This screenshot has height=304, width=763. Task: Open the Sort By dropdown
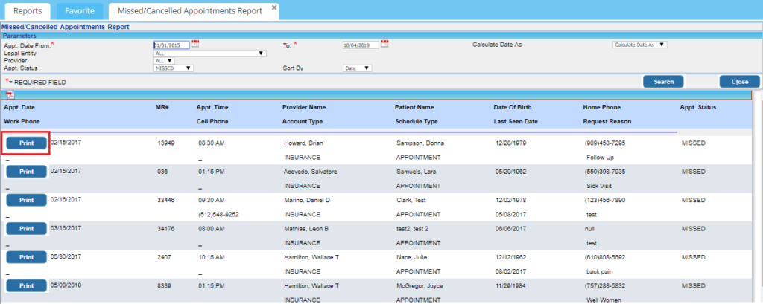click(x=357, y=68)
